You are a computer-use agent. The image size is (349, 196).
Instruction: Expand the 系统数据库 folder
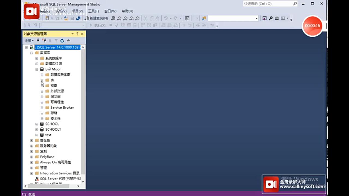coord(37,58)
